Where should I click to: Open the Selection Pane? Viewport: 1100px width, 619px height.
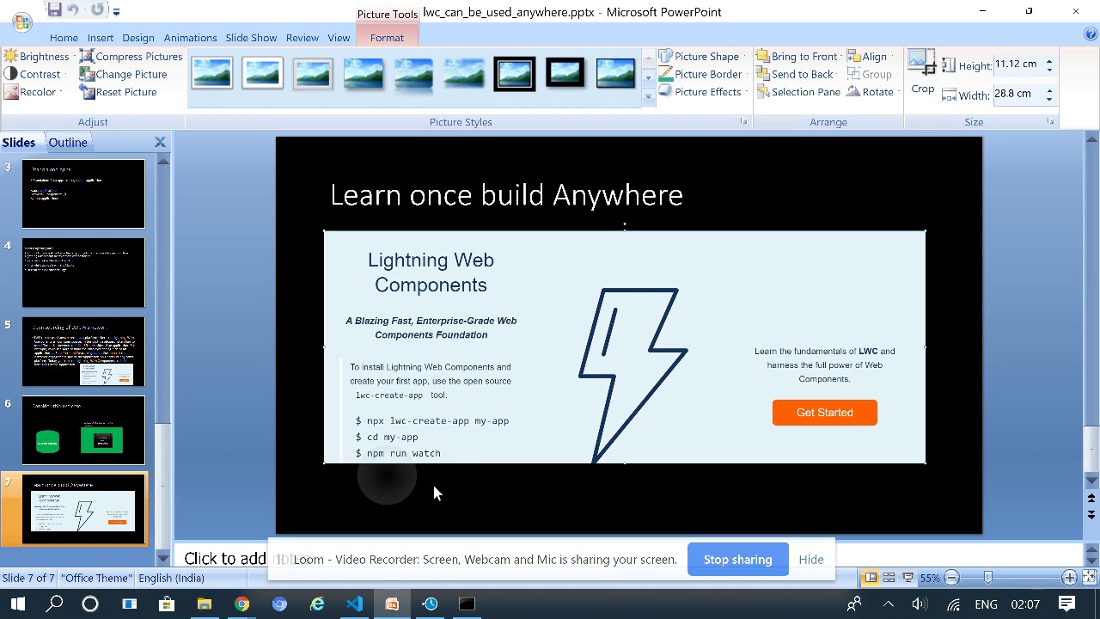[x=798, y=92]
